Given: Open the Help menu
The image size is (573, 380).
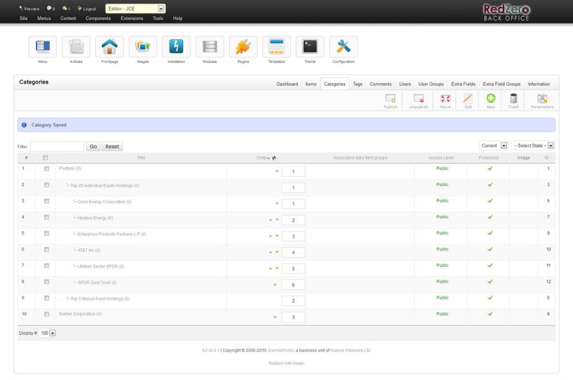Looking at the screenshot, I should tap(178, 19).
